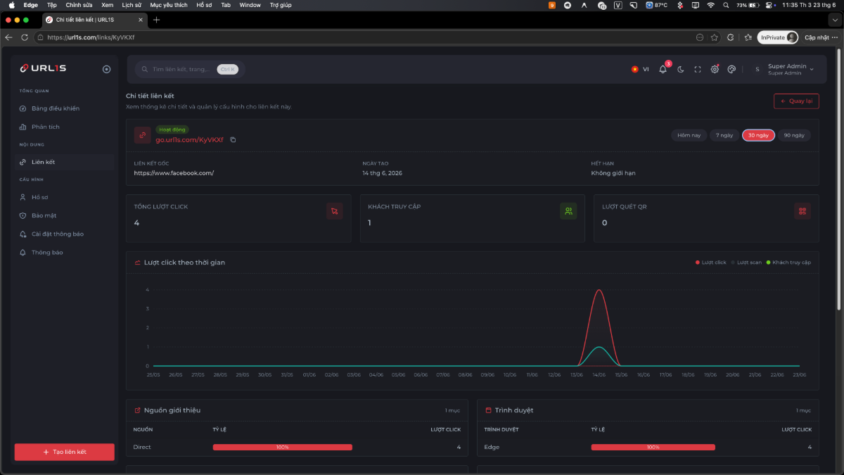844x475 pixels.
Task: Select the Hôm nay time range
Action: pyautogui.click(x=689, y=135)
